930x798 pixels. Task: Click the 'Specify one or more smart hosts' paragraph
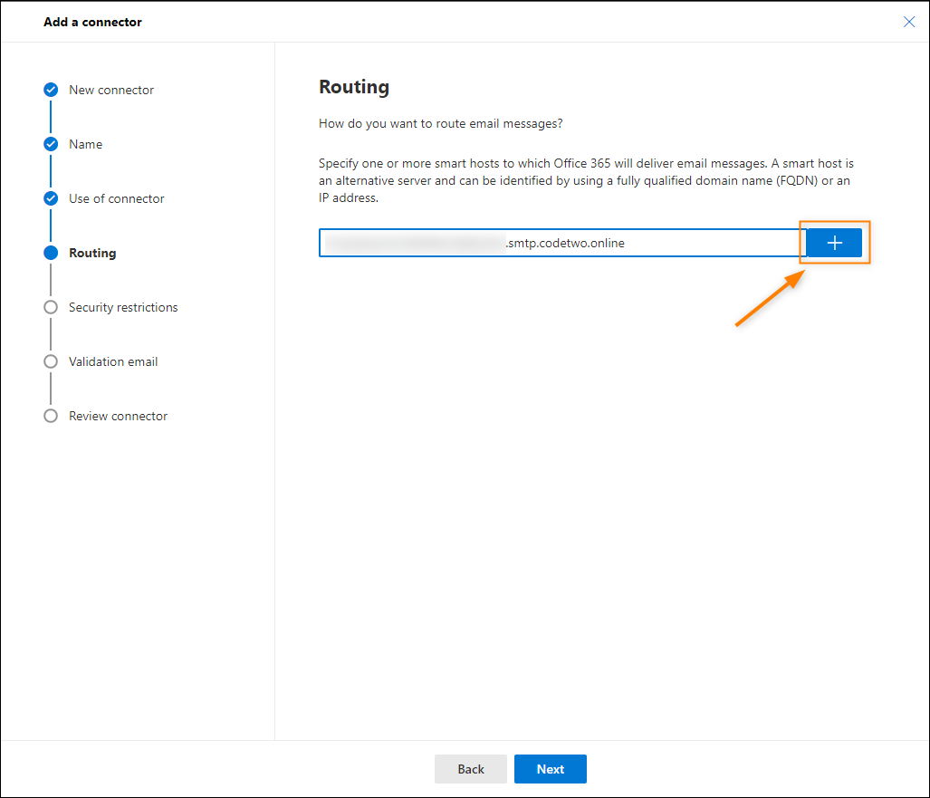[x=586, y=180]
